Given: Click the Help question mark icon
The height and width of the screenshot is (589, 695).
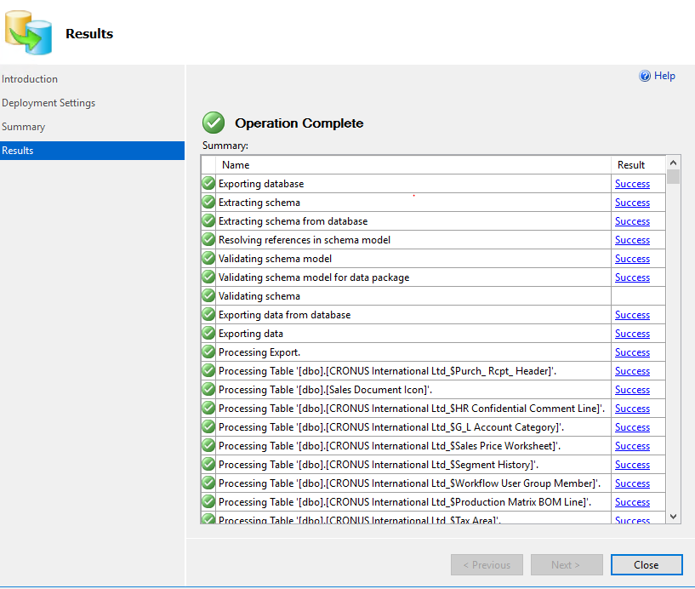Looking at the screenshot, I should [x=645, y=76].
